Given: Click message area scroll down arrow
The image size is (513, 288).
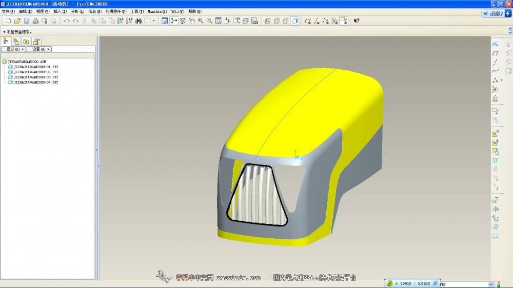Looking at the screenshot, I should 510,33.
